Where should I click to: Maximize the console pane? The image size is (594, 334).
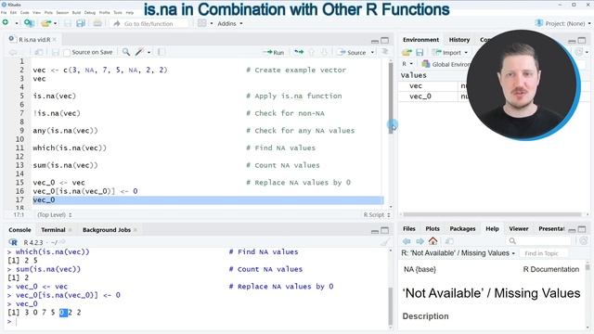pyautogui.click(x=385, y=230)
